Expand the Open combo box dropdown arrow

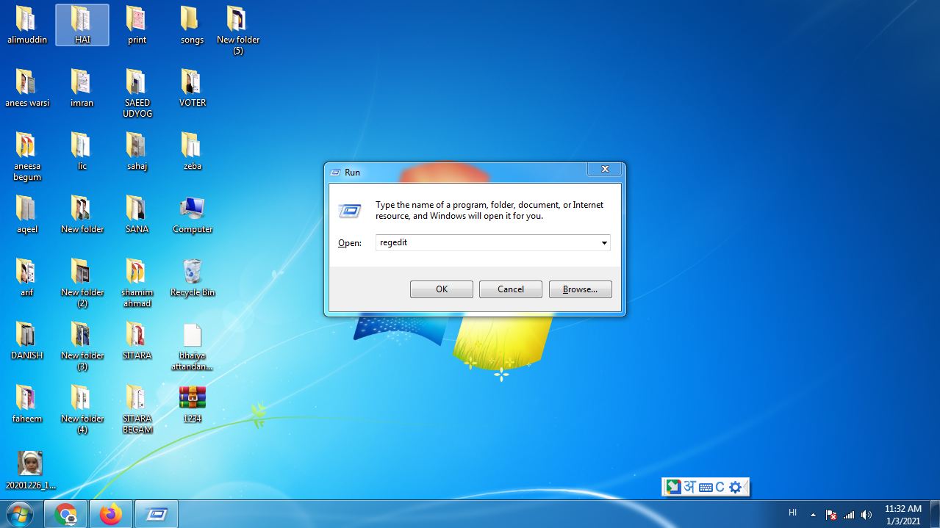point(604,242)
